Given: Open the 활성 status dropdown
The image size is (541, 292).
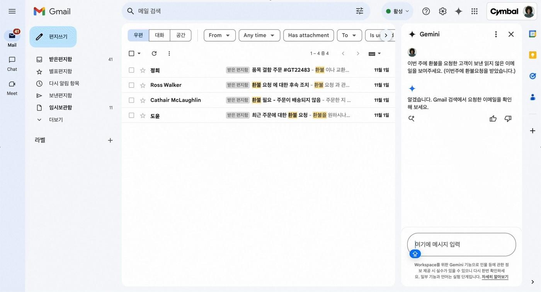Looking at the screenshot, I should coord(397,11).
